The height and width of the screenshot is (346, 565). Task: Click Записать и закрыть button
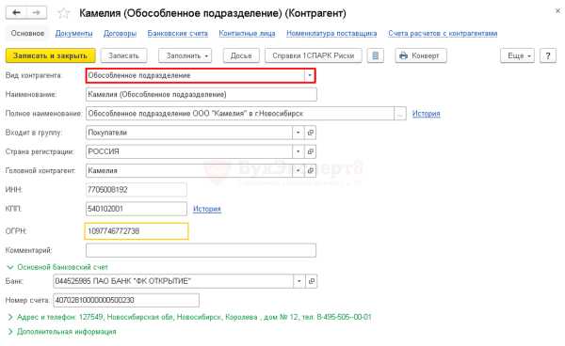pyautogui.click(x=51, y=55)
